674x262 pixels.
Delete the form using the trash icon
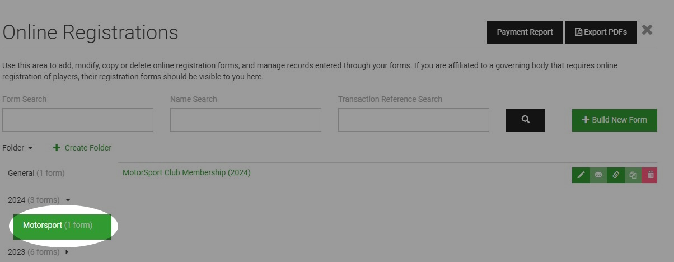(x=650, y=175)
